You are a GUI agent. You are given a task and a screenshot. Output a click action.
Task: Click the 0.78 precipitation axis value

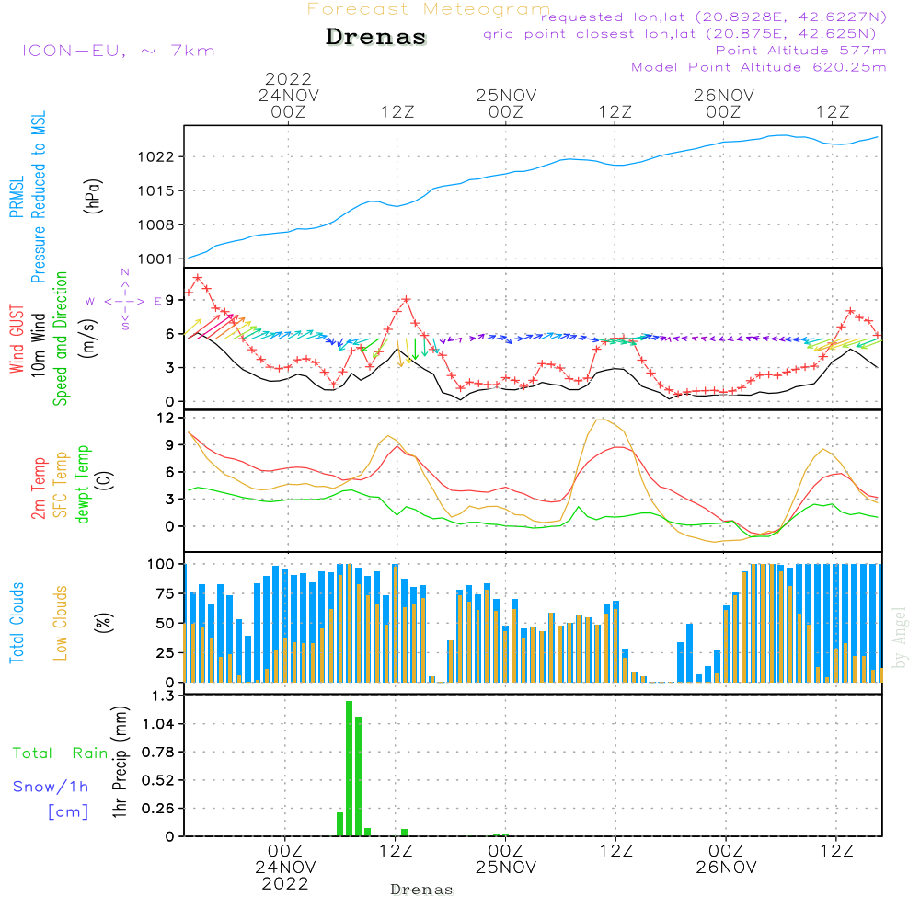pos(158,753)
